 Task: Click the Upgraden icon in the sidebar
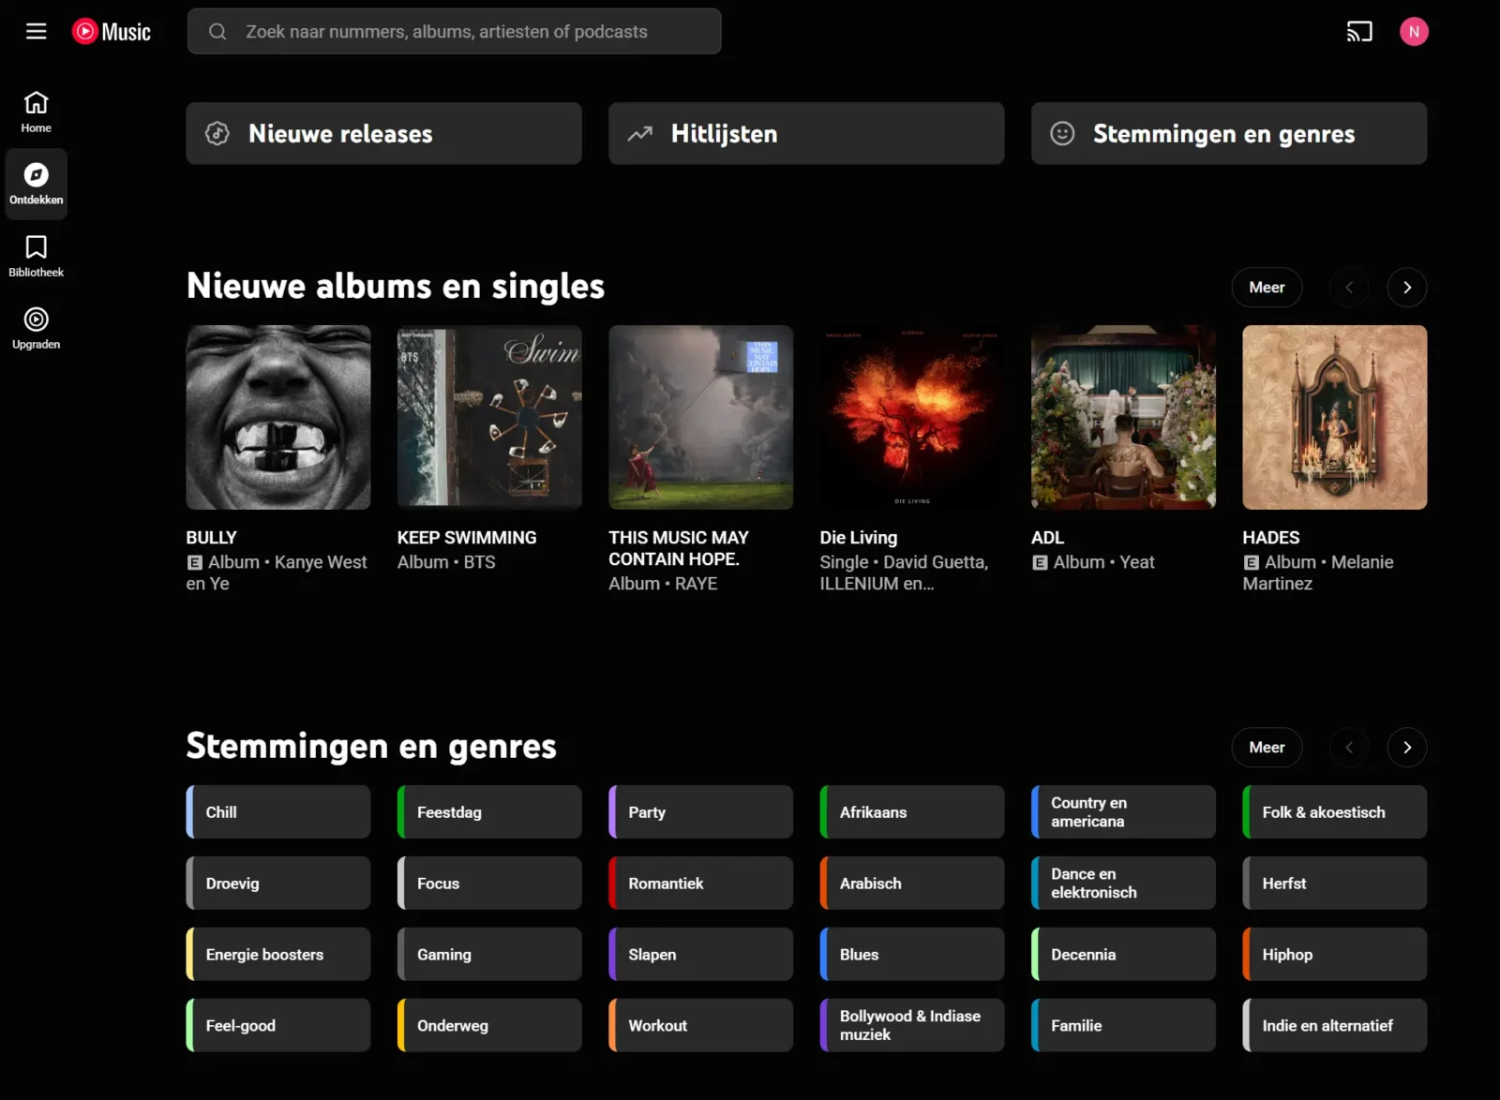tap(36, 326)
